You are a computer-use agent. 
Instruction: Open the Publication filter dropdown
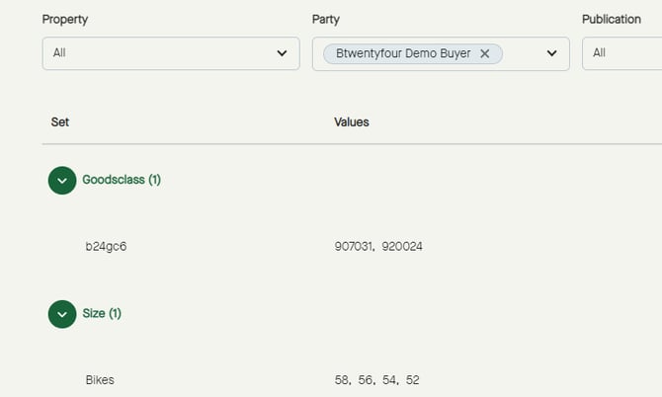click(622, 53)
